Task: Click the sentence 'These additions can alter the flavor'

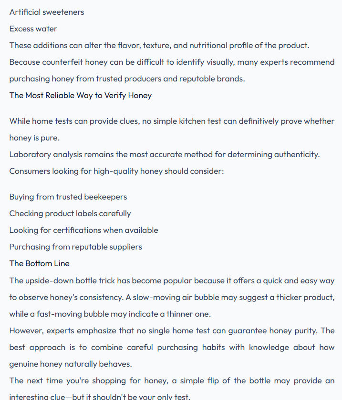Action: point(159,45)
